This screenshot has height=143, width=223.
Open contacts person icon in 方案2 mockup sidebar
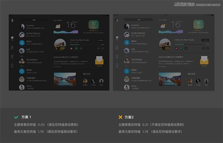pyautogui.click(x=117, y=47)
